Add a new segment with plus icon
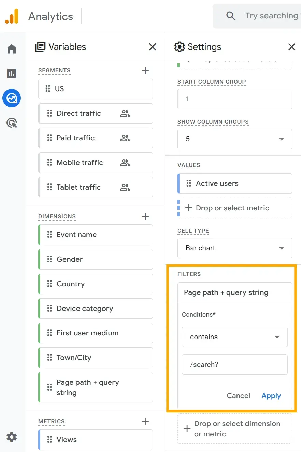Viewport: 301px width, 452px height. (145, 70)
